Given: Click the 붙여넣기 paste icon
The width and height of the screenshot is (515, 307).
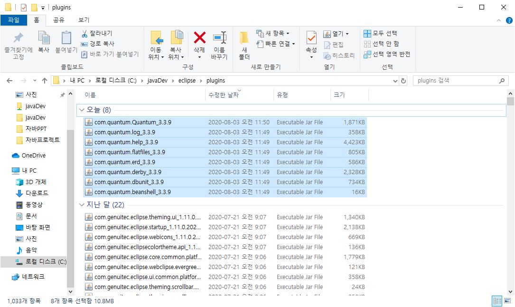Looking at the screenshot, I should point(66,42).
